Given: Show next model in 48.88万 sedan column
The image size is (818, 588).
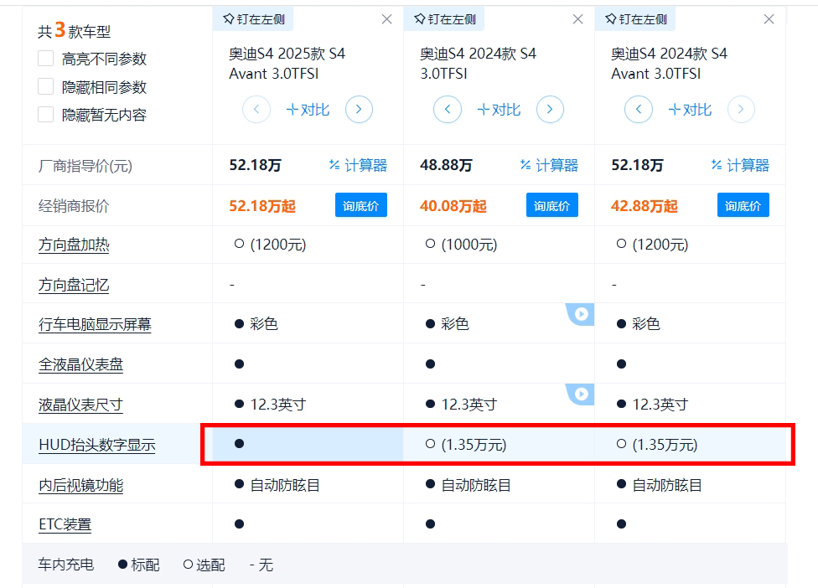Looking at the screenshot, I should (x=550, y=110).
